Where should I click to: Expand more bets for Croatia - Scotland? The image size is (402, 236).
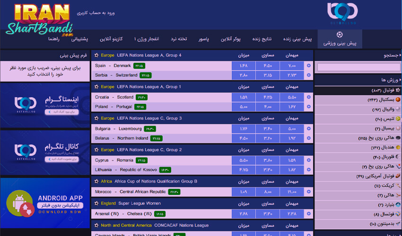pyautogui.click(x=309, y=97)
